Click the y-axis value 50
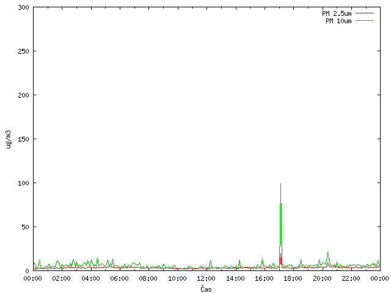The image size is (391, 293). tap(25, 227)
